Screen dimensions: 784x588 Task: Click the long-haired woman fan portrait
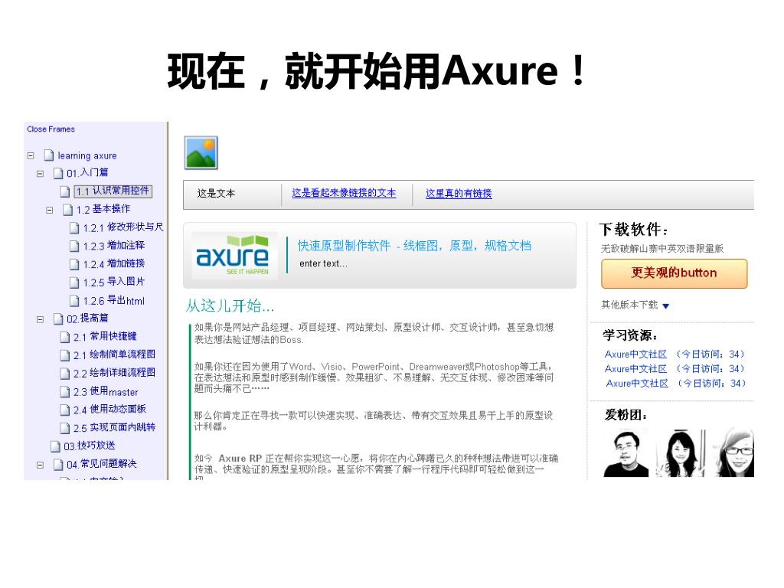[x=682, y=453]
